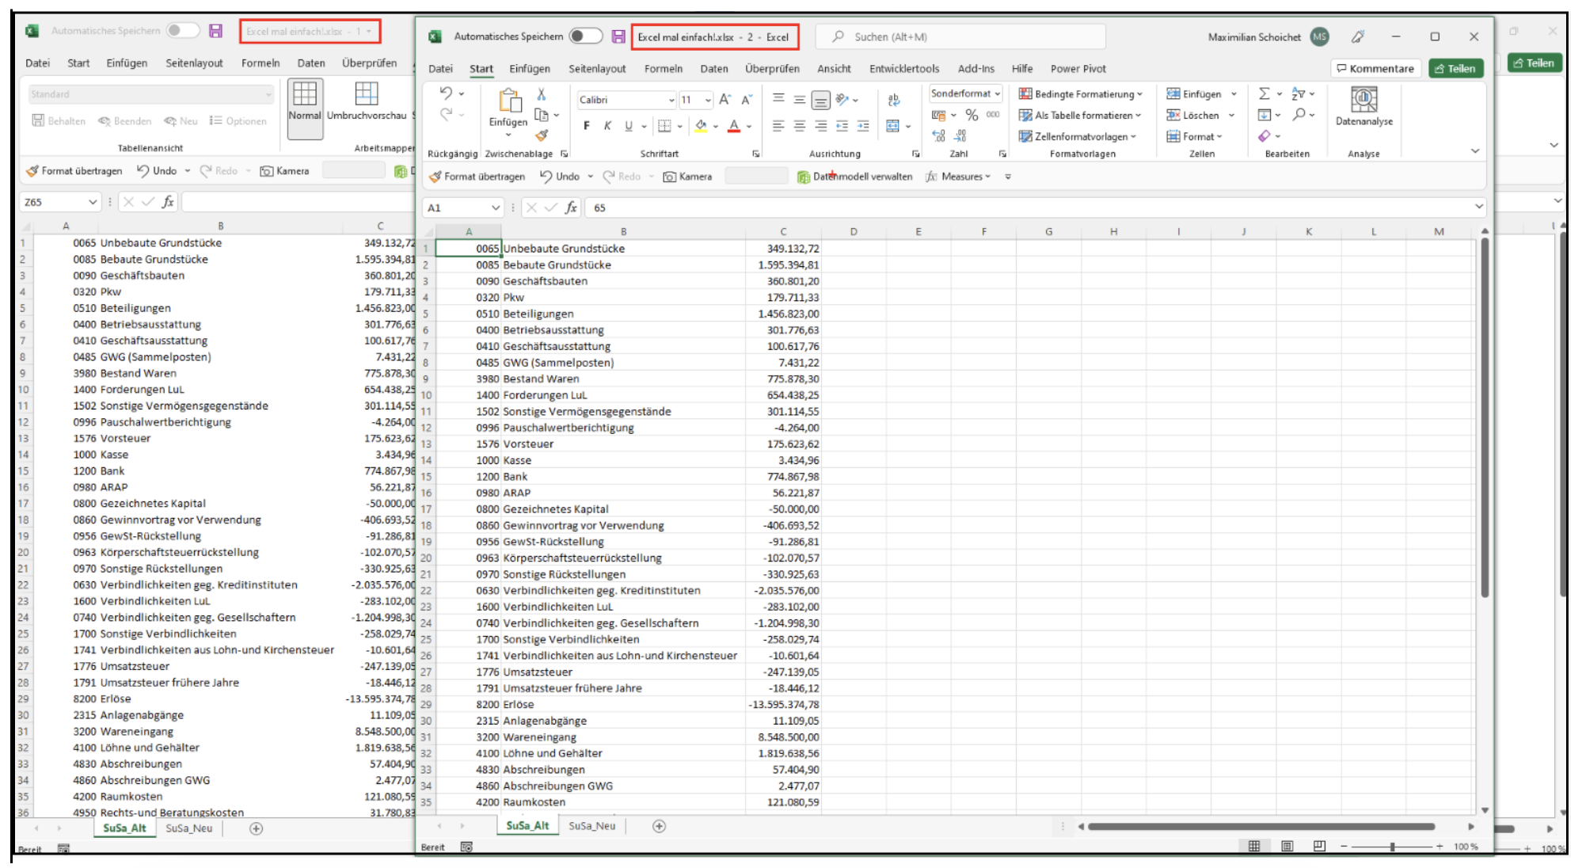Click the find magnifier icon in Bearbeiten
Image resolution: width=1582 pixels, height=868 pixels.
[x=1299, y=115]
